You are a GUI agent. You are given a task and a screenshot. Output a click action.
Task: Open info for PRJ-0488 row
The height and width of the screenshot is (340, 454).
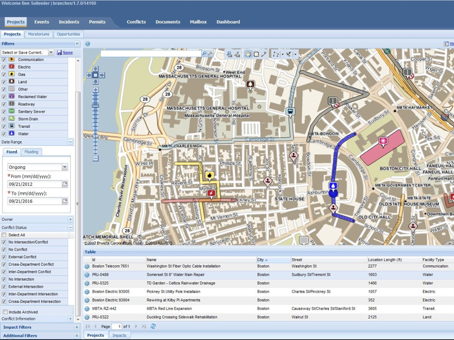(87, 275)
